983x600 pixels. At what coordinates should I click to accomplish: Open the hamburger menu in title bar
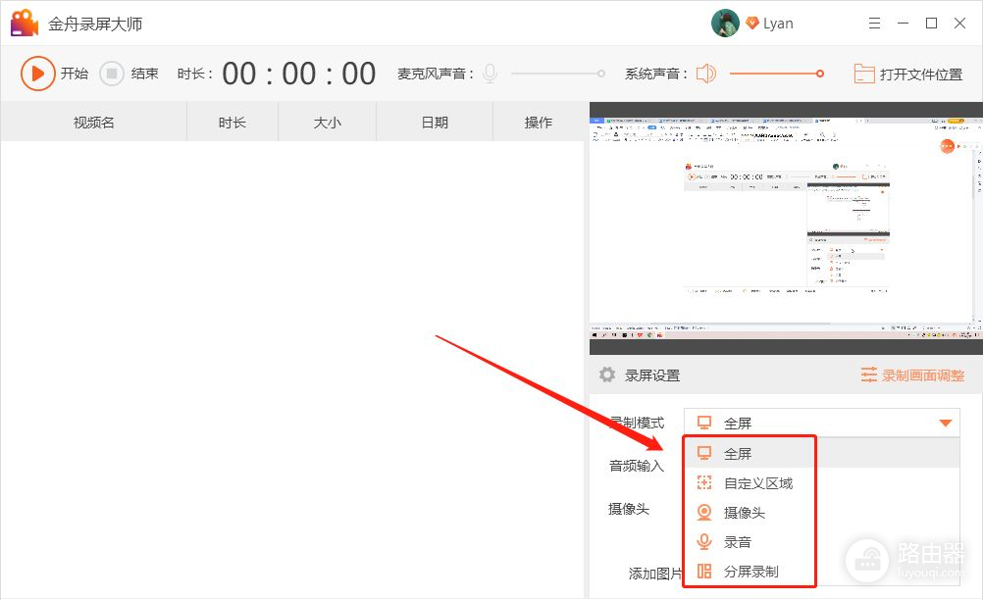coord(874,24)
